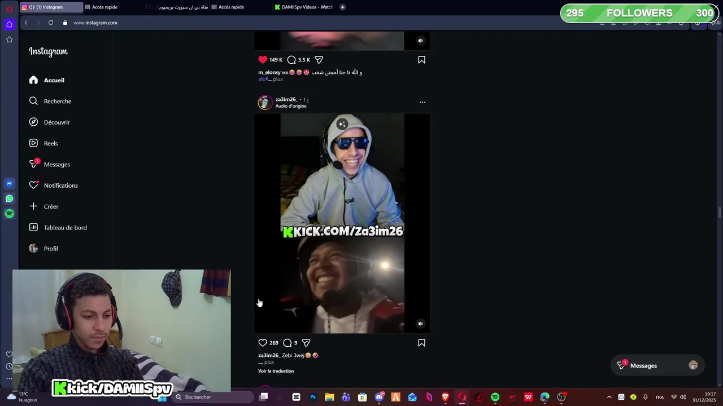This screenshot has width=723, height=406.
Task: Open Tableau de bord dashboard
Action: (58, 227)
